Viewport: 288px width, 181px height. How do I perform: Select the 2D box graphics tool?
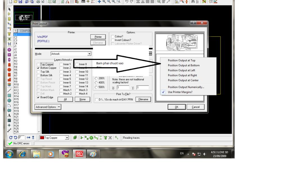9,95
